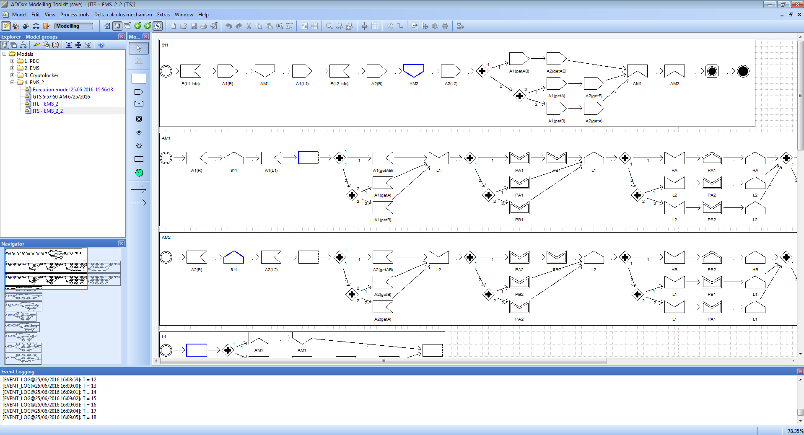
Task: Click the undo arrow in toolbar
Action: [x=229, y=26]
